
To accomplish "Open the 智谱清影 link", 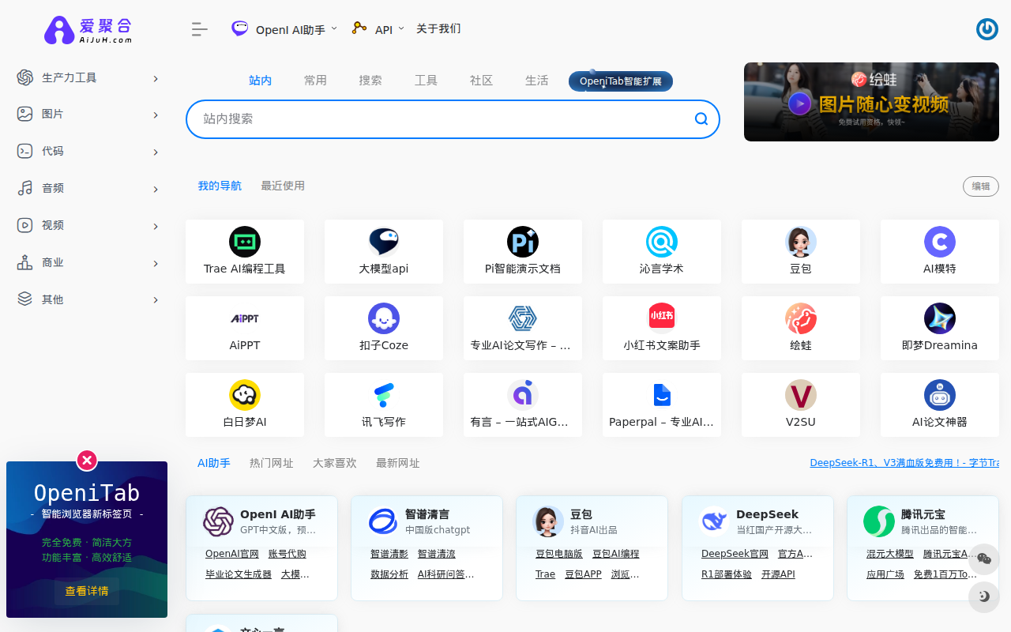I will pyautogui.click(x=389, y=554).
